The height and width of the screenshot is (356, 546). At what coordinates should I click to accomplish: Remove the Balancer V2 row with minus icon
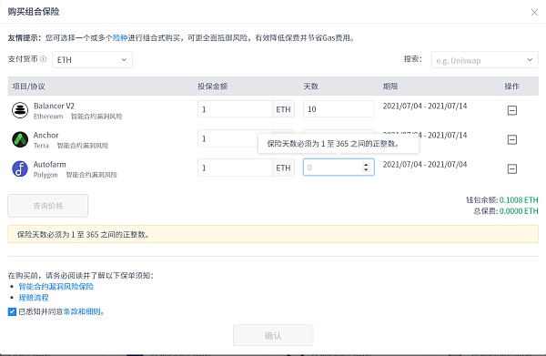(x=511, y=110)
